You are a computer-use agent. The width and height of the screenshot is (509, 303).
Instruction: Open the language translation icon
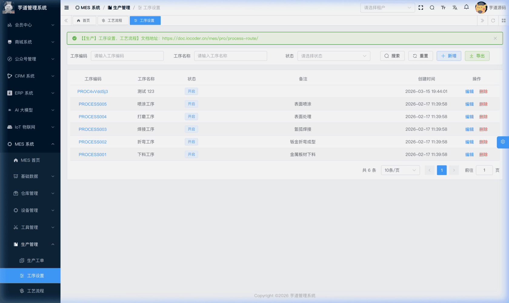pos(455,8)
